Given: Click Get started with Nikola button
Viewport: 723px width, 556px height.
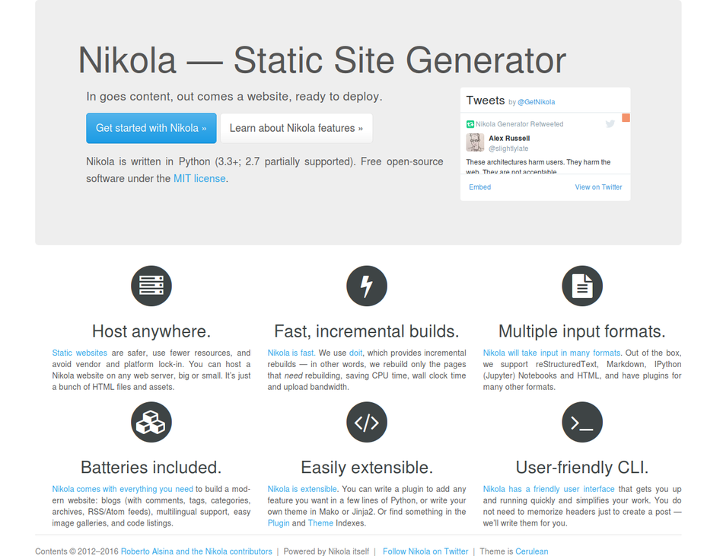Looking at the screenshot, I should pyautogui.click(x=151, y=128).
